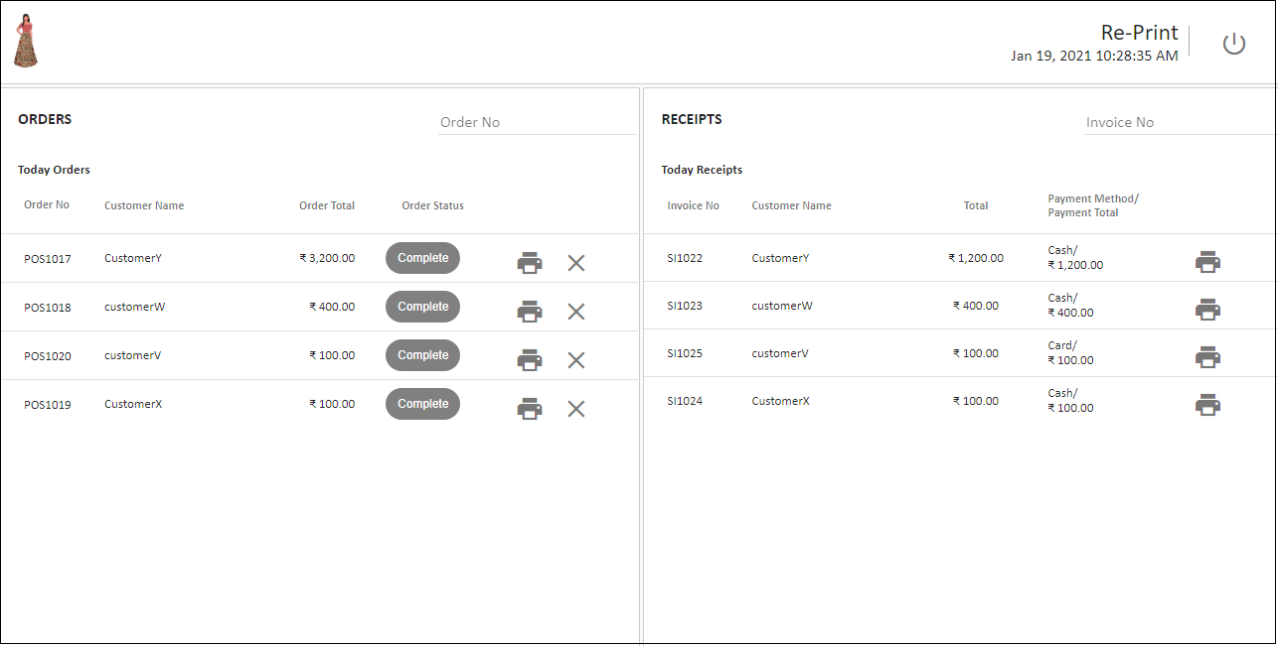Print the order POS1017 for CustomerY
This screenshot has width=1278, height=646.
coord(530,262)
